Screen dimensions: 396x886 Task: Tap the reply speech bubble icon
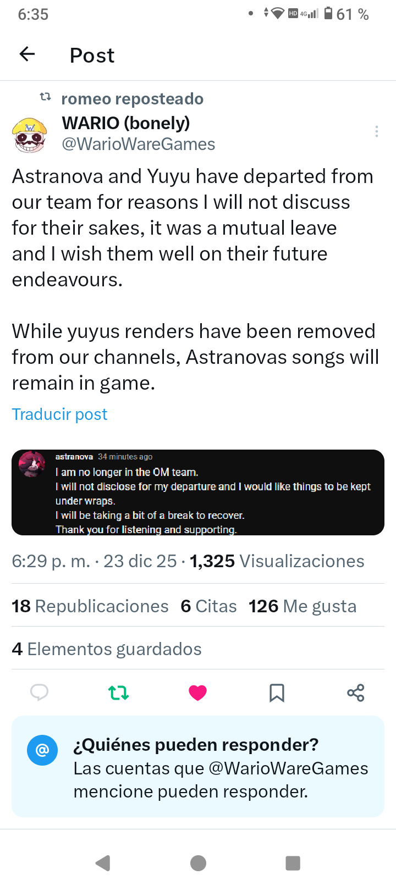pyautogui.click(x=39, y=693)
